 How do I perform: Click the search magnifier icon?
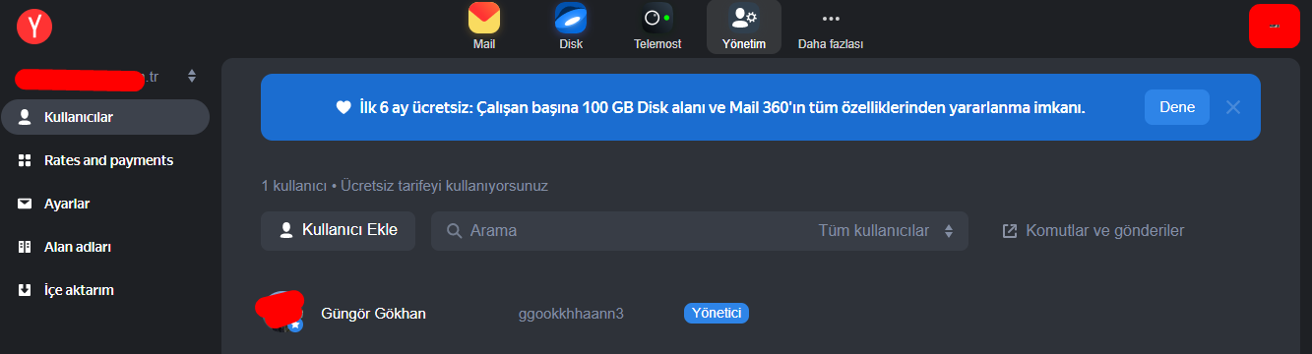click(x=455, y=231)
